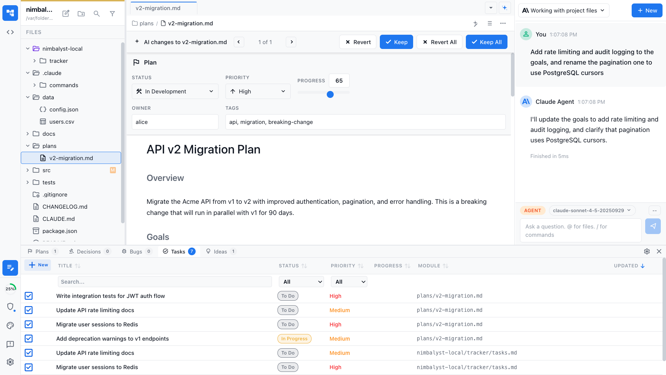This screenshot has width=666, height=375.
Task: Open file search magnifier icon
Action: [97, 14]
